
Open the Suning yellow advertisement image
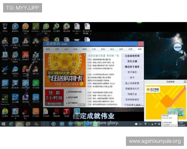point(166,102)
